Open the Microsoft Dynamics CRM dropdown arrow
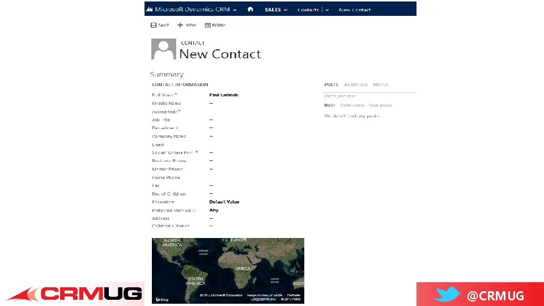This screenshot has height=306, width=544. pos(235,10)
